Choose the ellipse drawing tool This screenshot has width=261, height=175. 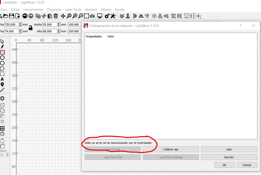(3, 57)
